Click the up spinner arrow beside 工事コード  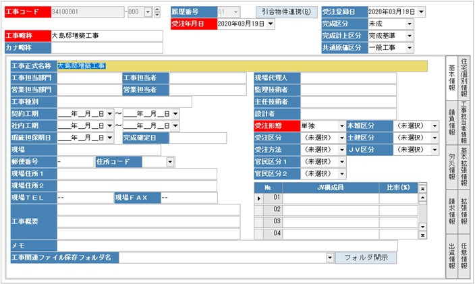pos(157,9)
